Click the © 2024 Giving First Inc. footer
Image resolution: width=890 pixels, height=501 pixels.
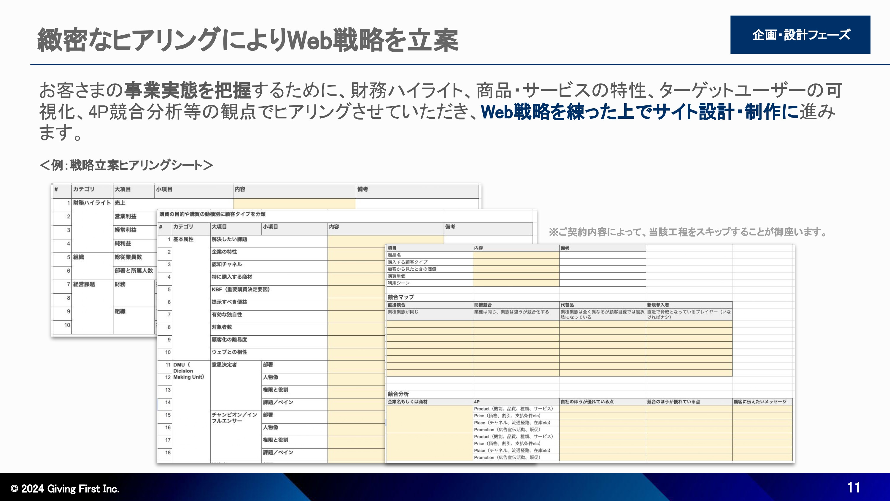(x=65, y=489)
